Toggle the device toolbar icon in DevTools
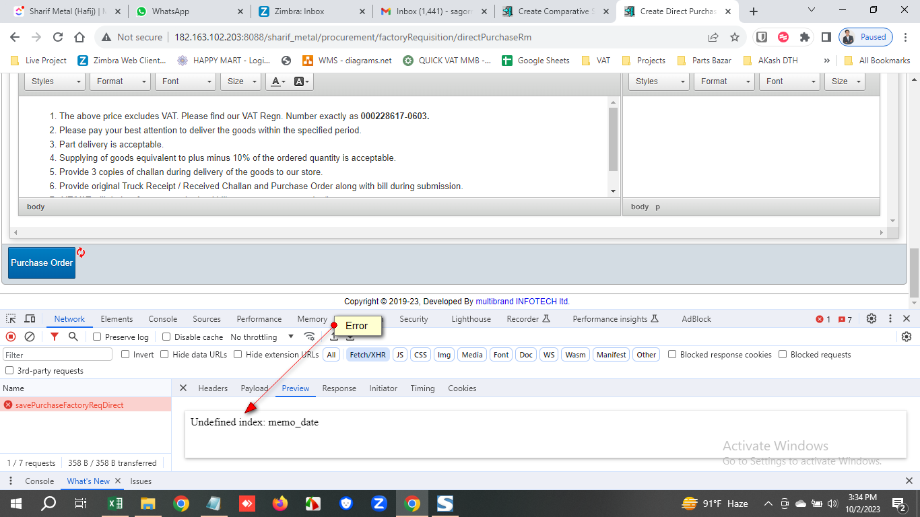This screenshot has height=517, width=920. [x=30, y=319]
